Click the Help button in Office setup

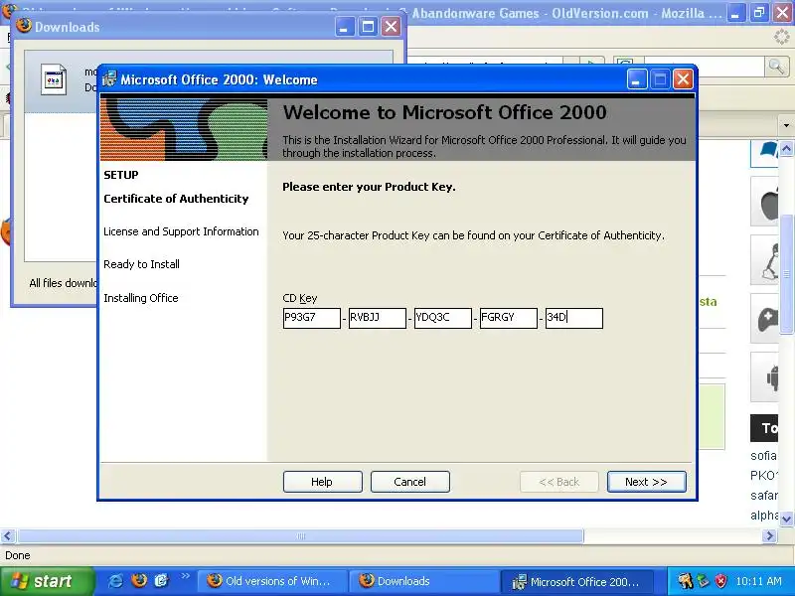click(x=322, y=482)
